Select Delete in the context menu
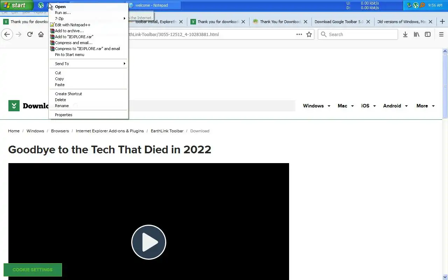Screen dimensions: 448x280 (x=88, y=100)
